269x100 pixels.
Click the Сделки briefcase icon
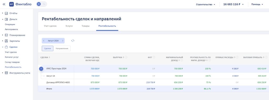pos(6,47)
